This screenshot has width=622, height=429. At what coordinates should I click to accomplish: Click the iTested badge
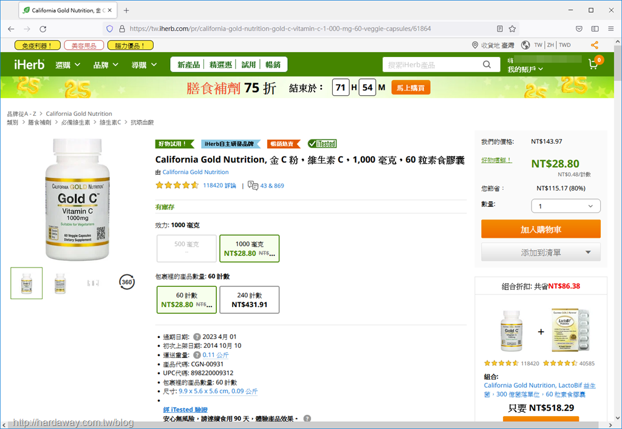pos(322,144)
